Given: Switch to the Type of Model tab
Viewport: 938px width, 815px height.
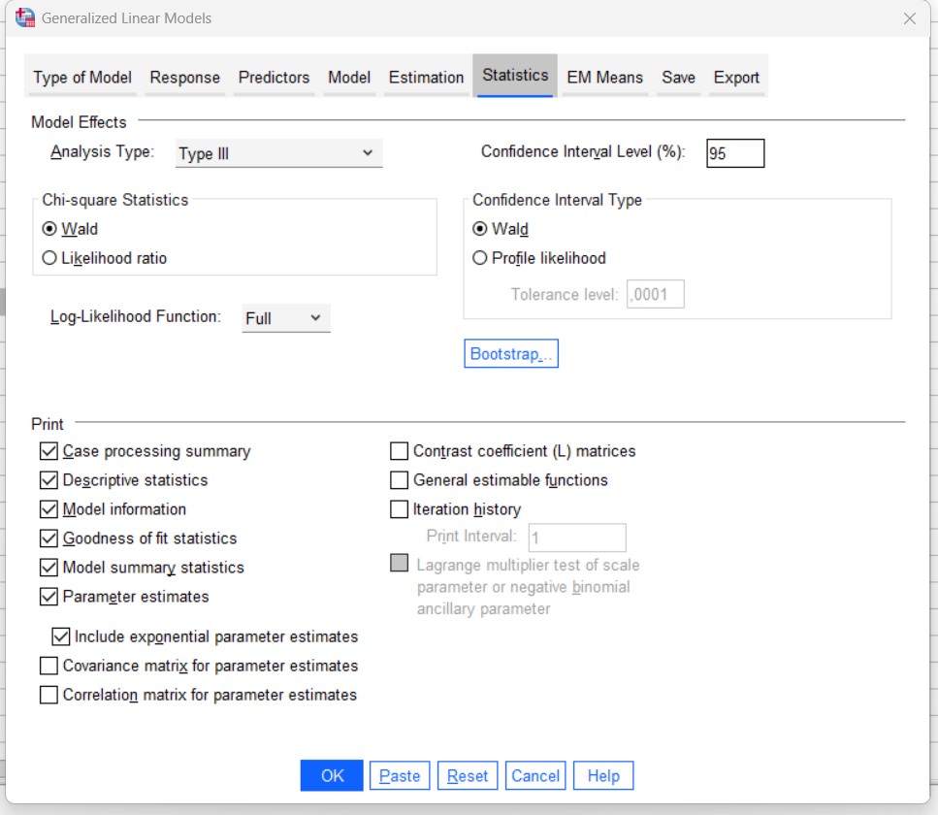Looking at the screenshot, I should (x=82, y=78).
